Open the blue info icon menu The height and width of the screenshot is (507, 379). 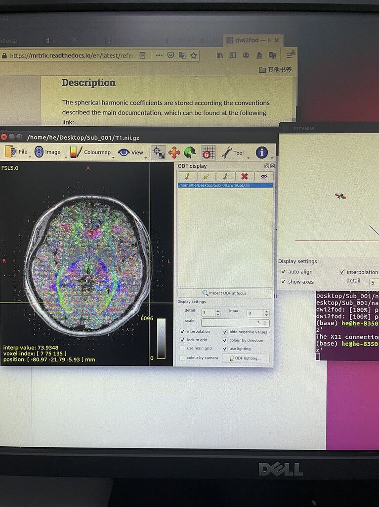(261, 152)
